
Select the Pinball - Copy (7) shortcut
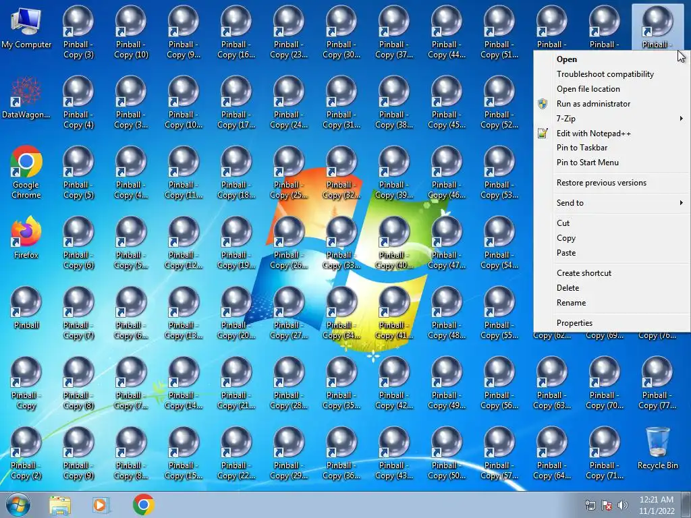[78, 313]
